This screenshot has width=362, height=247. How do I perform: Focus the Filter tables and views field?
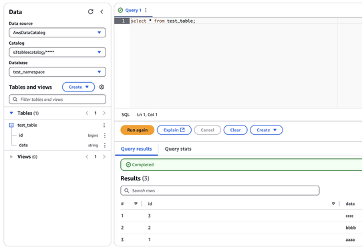click(57, 99)
